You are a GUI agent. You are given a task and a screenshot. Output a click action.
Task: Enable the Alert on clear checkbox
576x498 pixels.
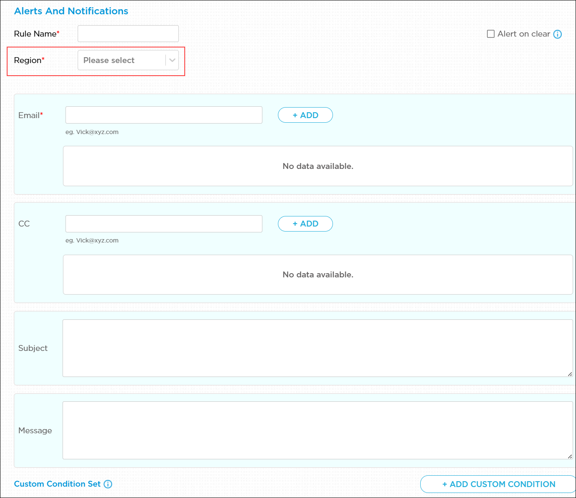point(490,34)
